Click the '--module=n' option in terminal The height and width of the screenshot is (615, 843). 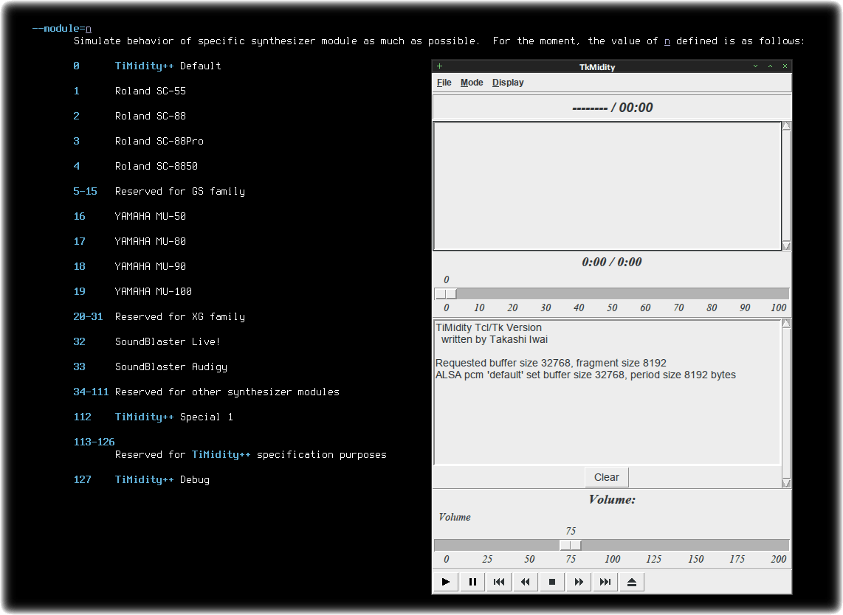tap(62, 29)
